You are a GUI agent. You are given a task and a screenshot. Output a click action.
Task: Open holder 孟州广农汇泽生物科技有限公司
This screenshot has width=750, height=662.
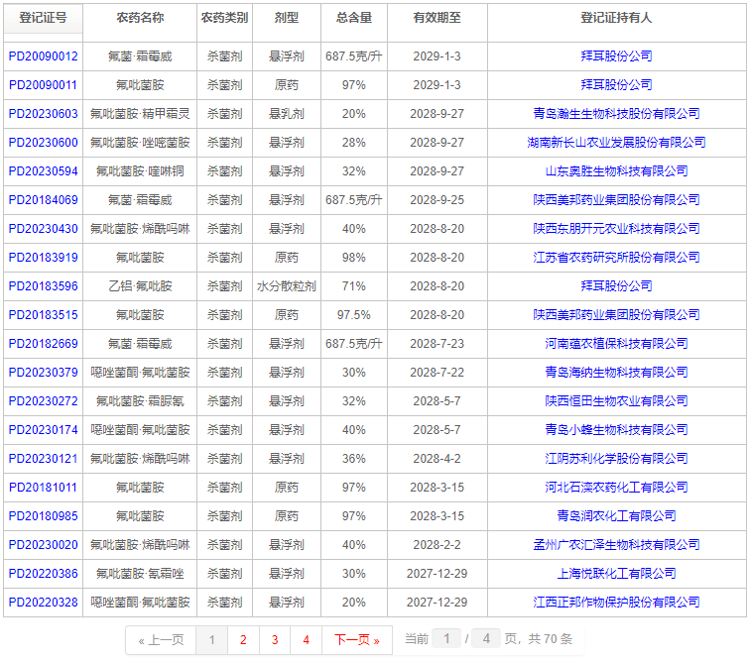point(616,545)
